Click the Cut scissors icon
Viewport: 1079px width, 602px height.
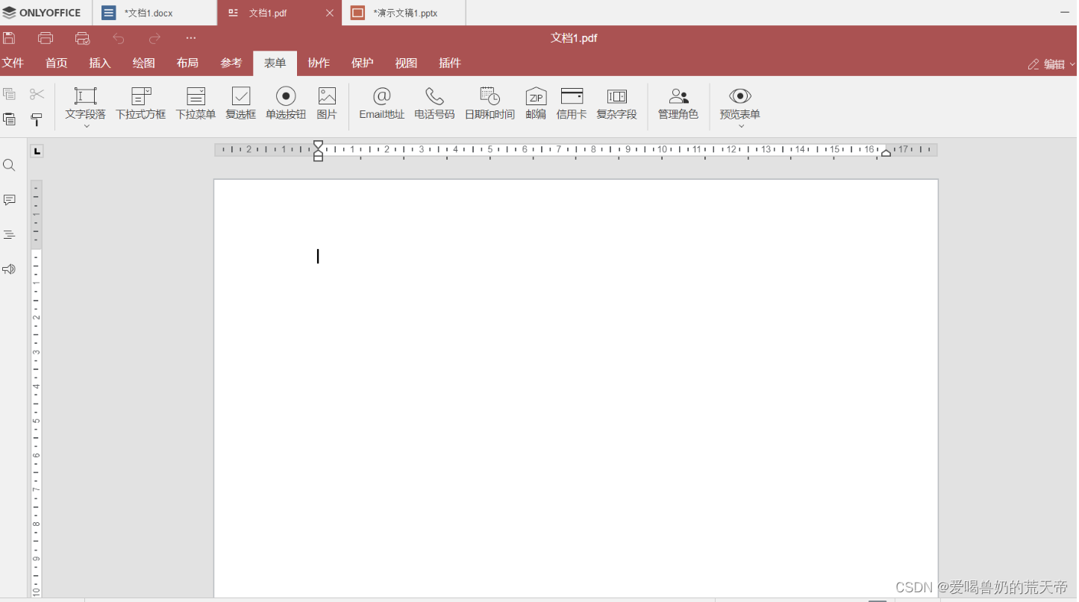(37, 94)
